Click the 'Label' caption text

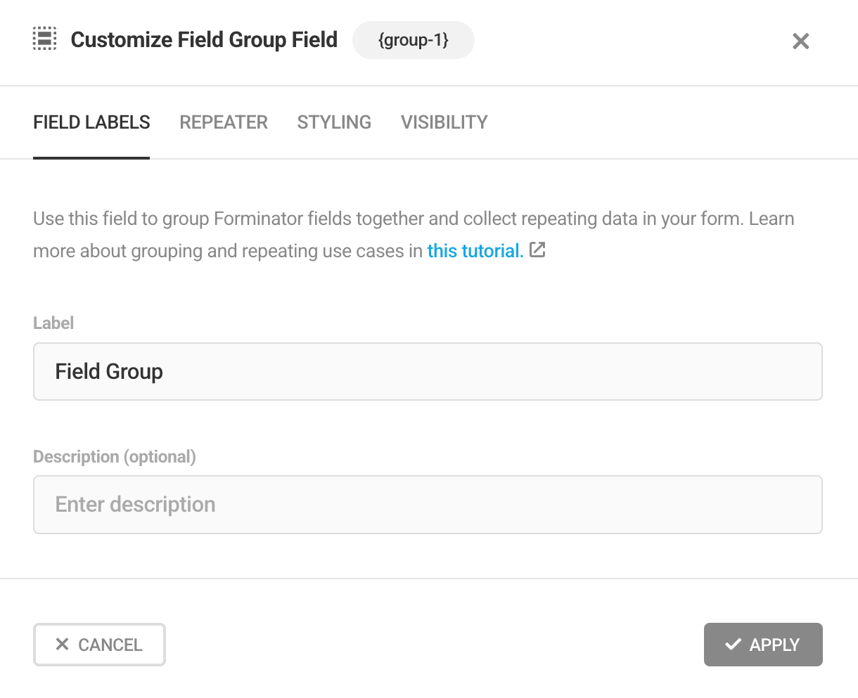pos(53,323)
